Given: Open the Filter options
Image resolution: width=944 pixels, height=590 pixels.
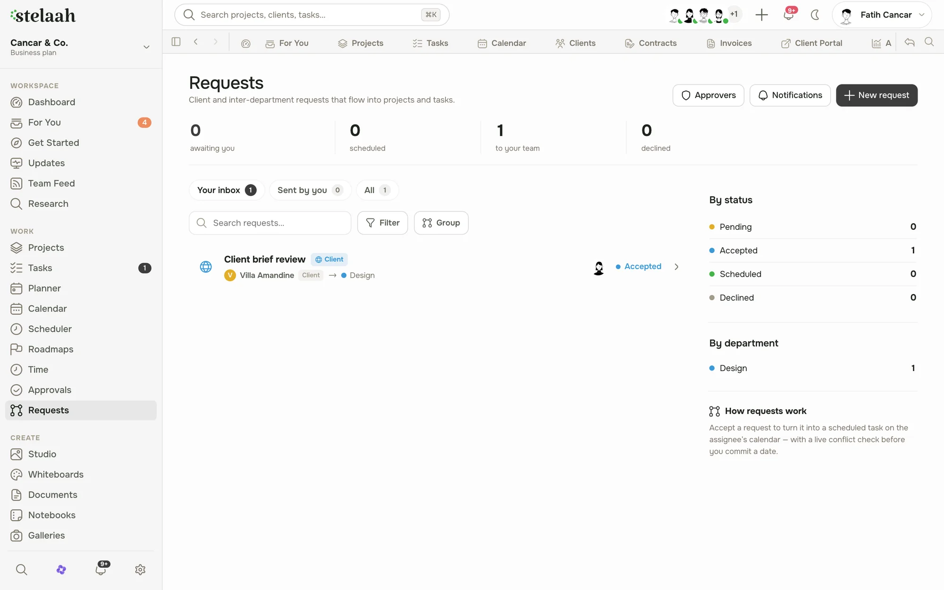Looking at the screenshot, I should pos(382,223).
